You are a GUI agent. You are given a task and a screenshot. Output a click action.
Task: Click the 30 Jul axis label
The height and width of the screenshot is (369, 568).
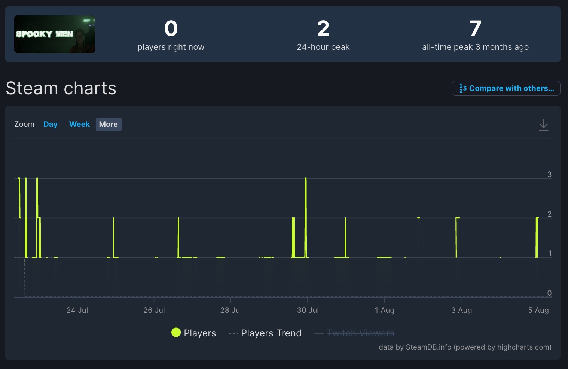pos(308,310)
